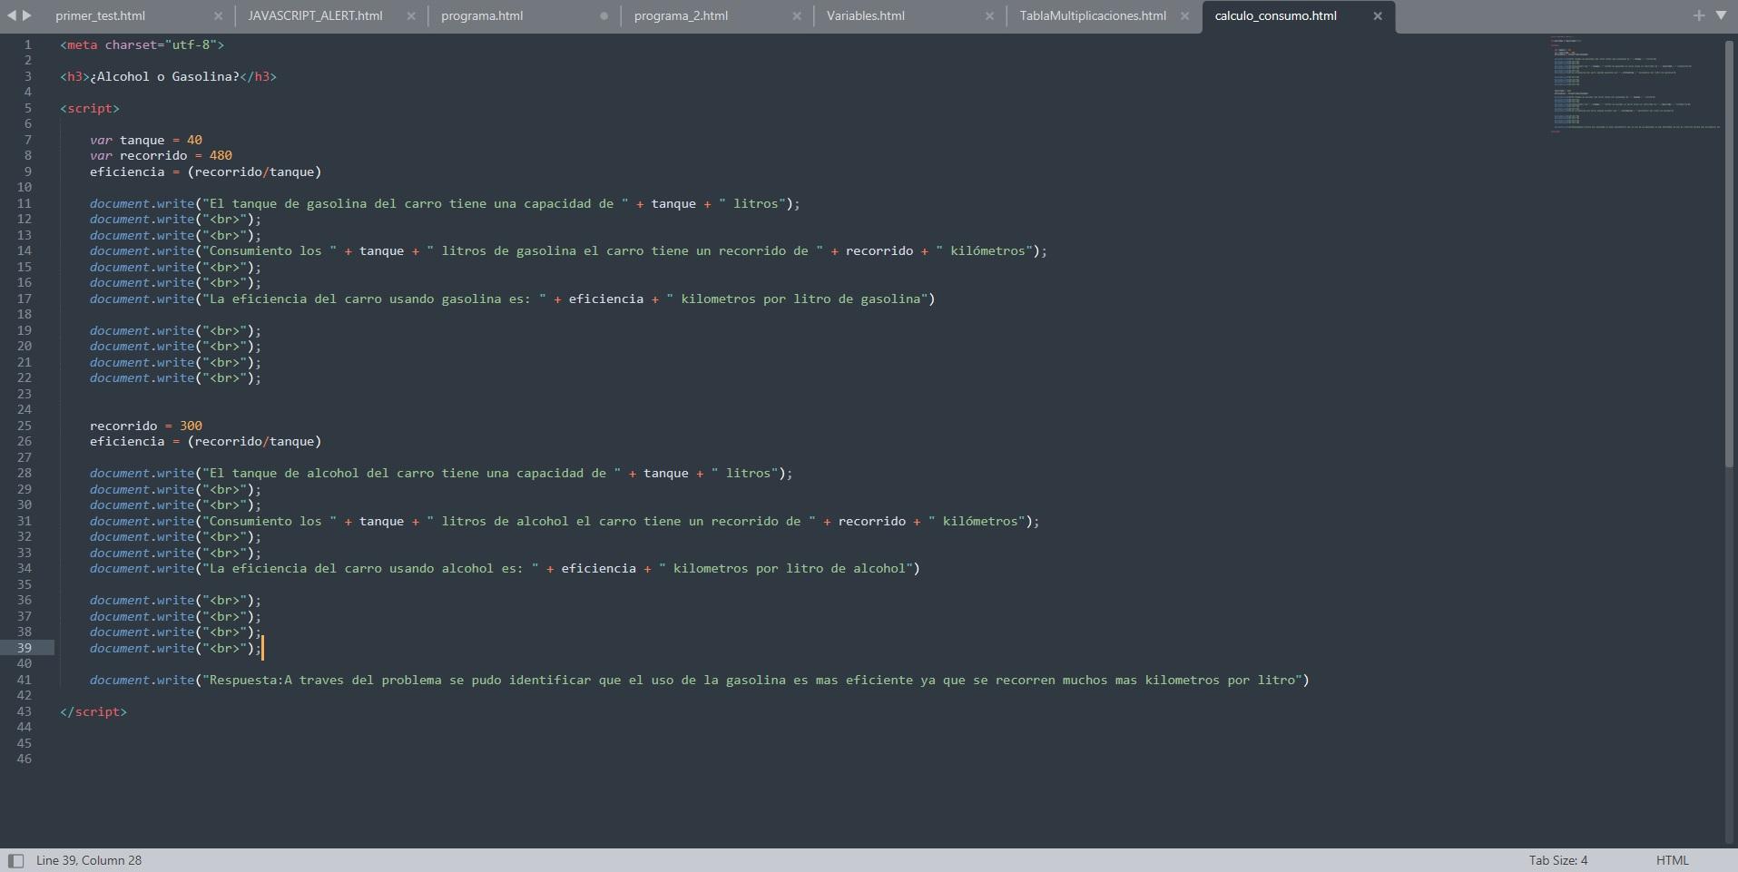Click the vertical scrollbar thumb
The image size is (1738, 872).
[x=1729, y=252]
